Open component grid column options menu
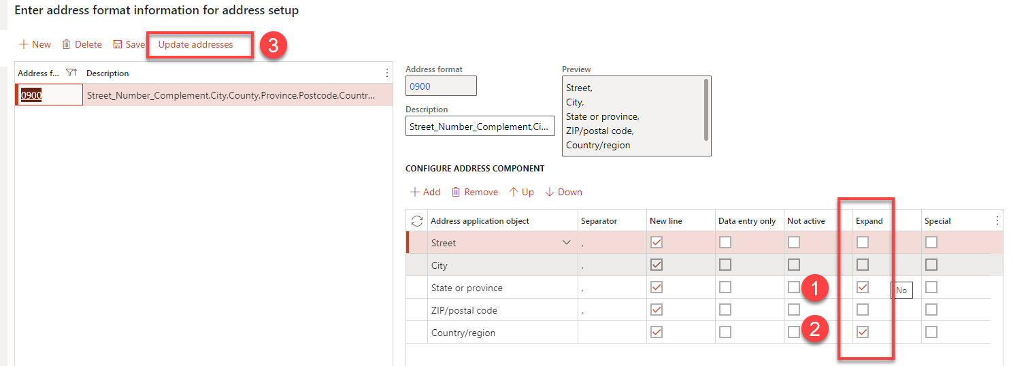The width and height of the screenshot is (1028, 366). coord(997,221)
